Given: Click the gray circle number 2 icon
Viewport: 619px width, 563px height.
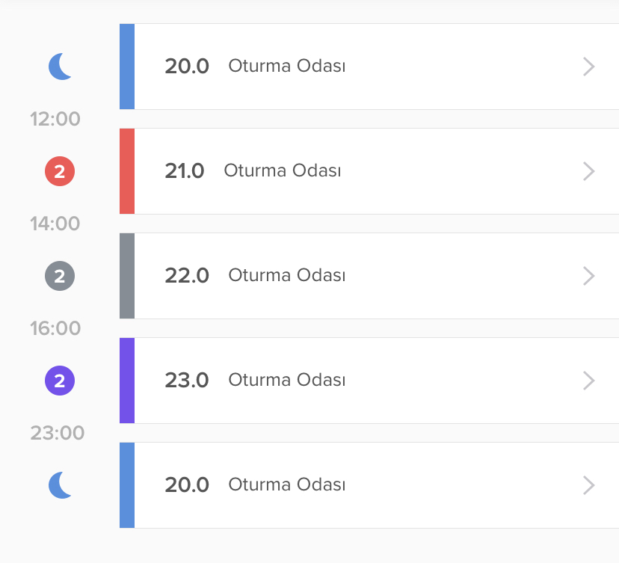Looking at the screenshot, I should click(60, 276).
